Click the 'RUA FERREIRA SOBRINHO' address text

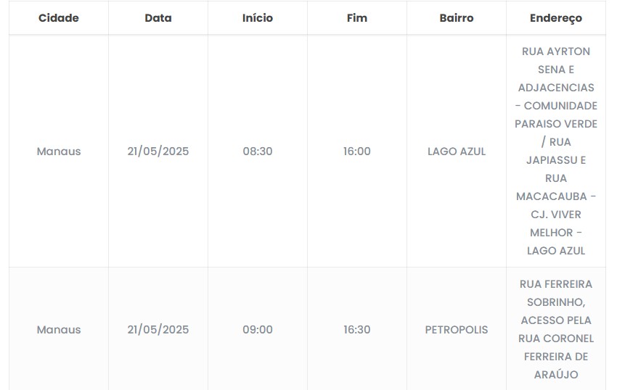point(556,293)
